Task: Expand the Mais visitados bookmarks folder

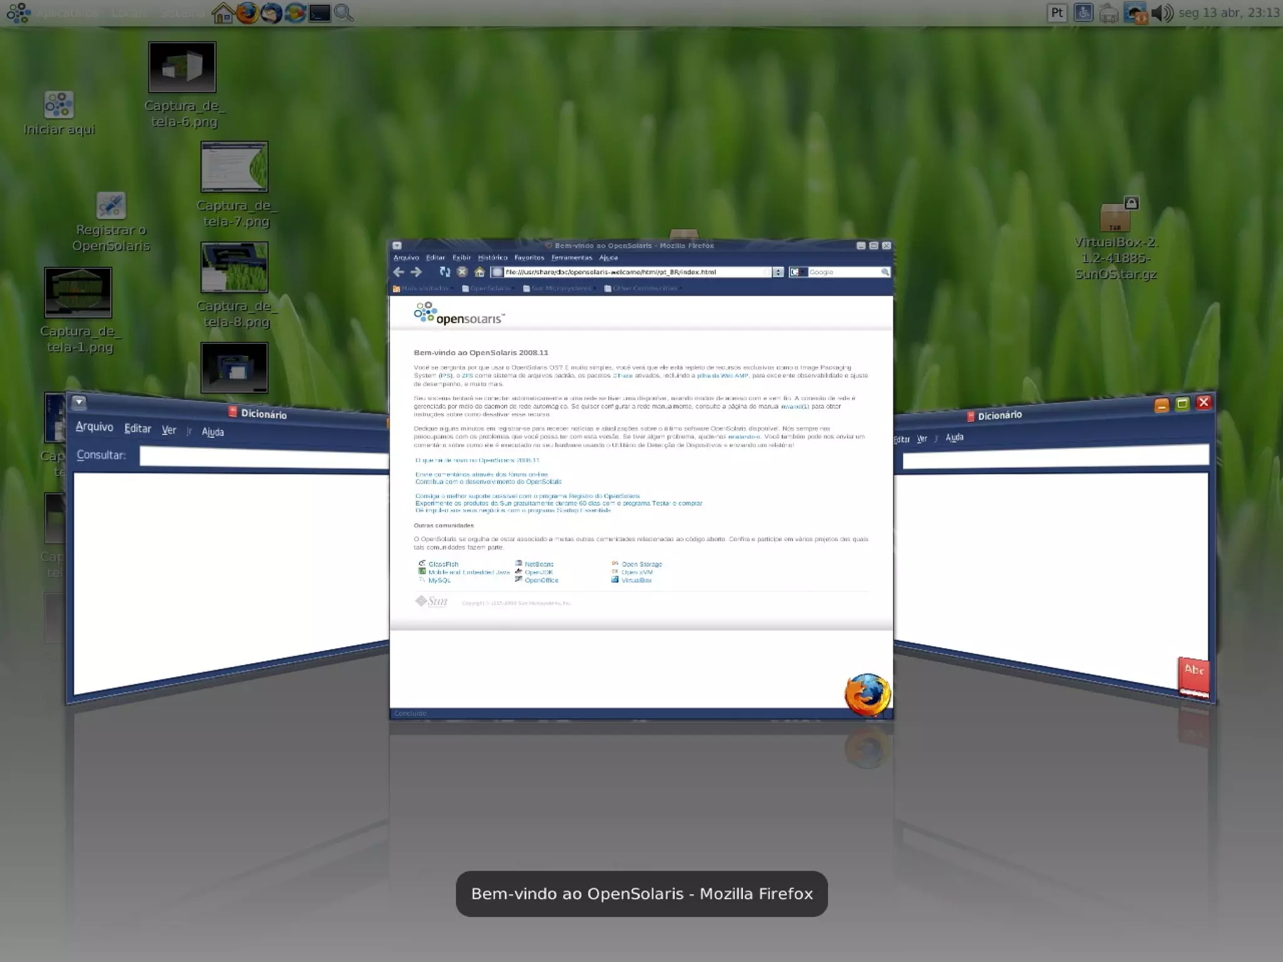Action: tap(423, 288)
